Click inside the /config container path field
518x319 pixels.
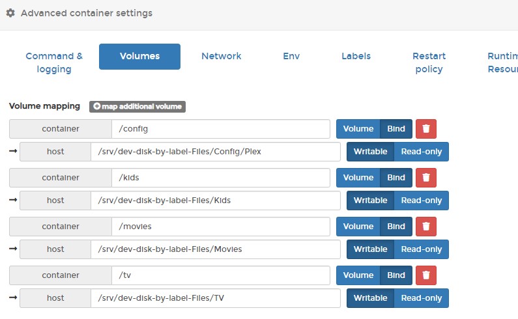(x=221, y=129)
